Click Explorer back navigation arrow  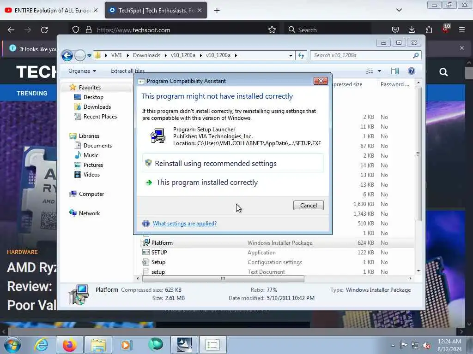(67, 55)
